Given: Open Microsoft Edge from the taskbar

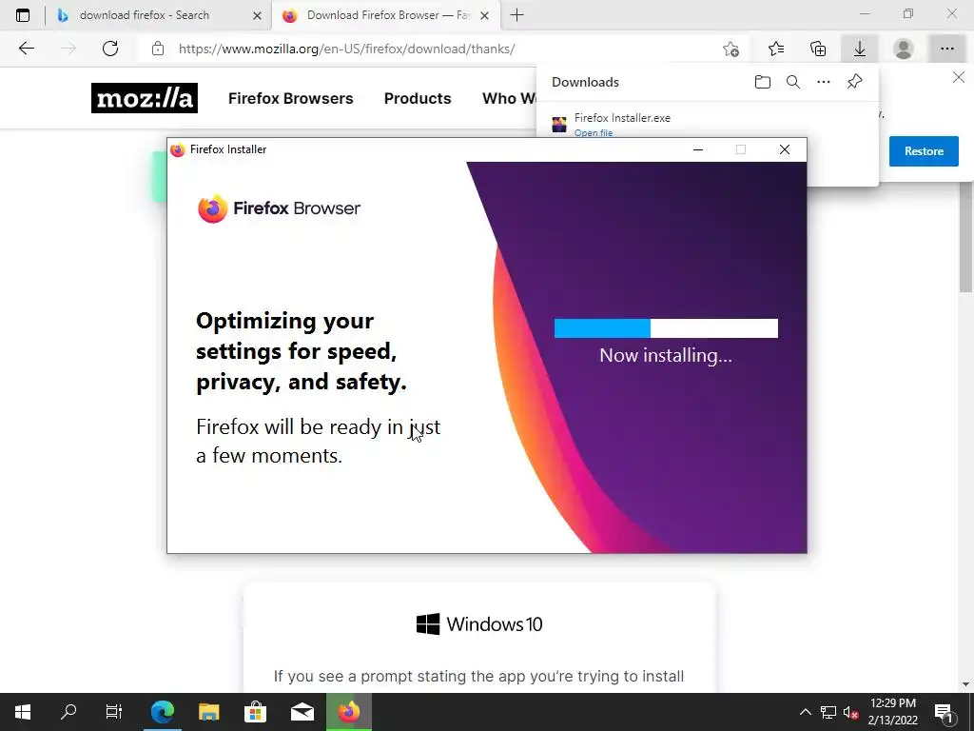Looking at the screenshot, I should tap(162, 712).
